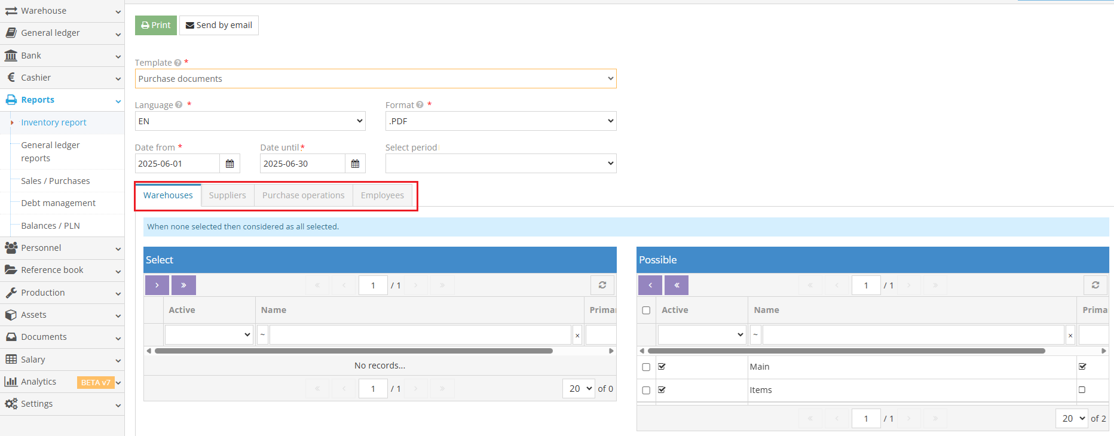Image resolution: width=1114 pixels, height=436 pixels.
Task: Click horizontal scrollbar in Select table
Action: click(x=354, y=351)
